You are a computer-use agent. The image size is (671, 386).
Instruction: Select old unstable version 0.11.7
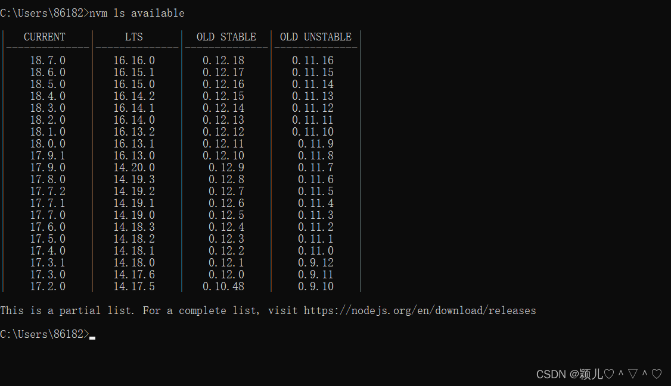click(x=316, y=168)
